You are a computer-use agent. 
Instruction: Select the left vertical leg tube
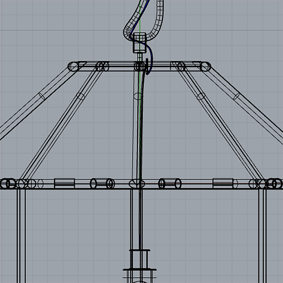point(21,234)
